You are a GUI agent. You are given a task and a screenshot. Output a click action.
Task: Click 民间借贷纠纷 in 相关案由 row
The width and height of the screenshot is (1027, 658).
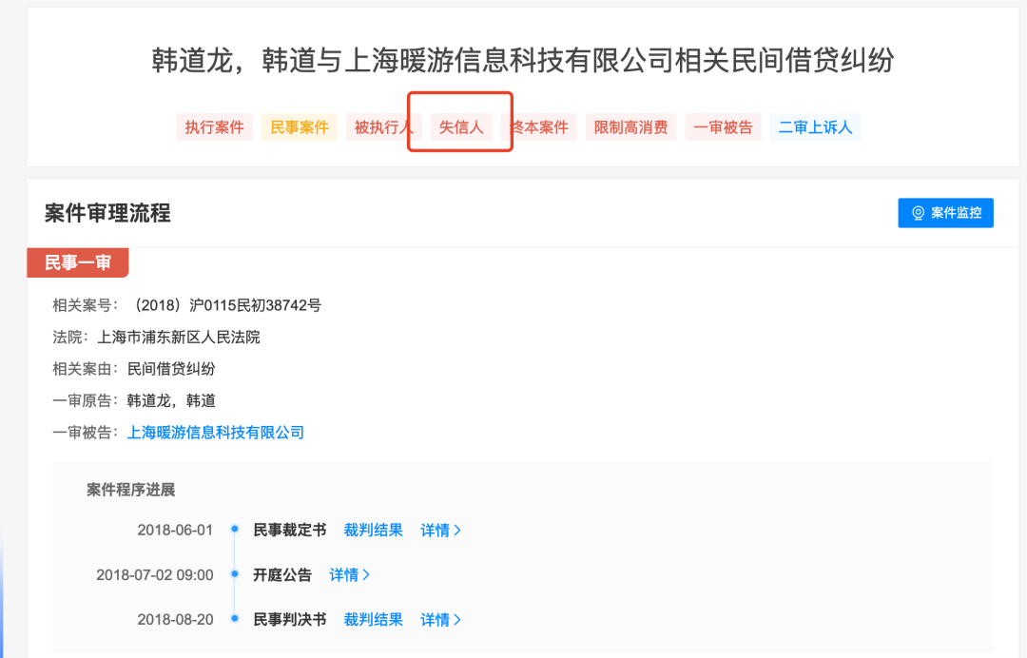click(171, 369)
